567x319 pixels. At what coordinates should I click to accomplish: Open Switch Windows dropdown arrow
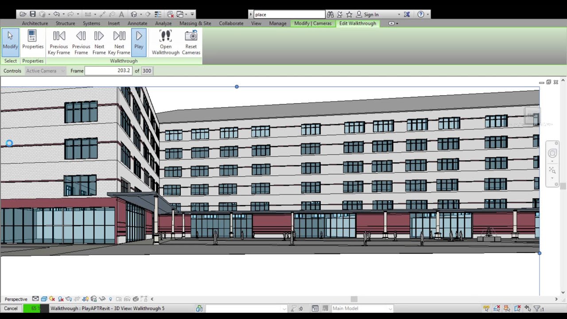click(186, 15)
